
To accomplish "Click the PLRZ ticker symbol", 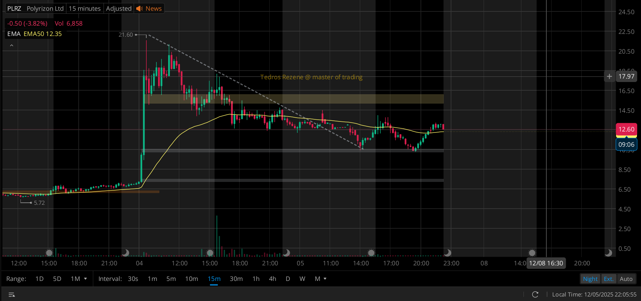I will (14, 8).
